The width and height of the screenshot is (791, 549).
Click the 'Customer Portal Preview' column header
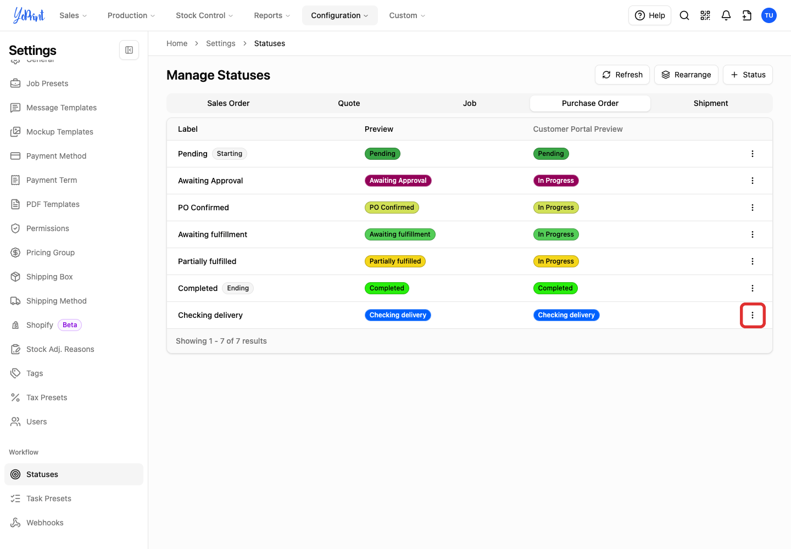pyautogui.click(x=578, y=129)
